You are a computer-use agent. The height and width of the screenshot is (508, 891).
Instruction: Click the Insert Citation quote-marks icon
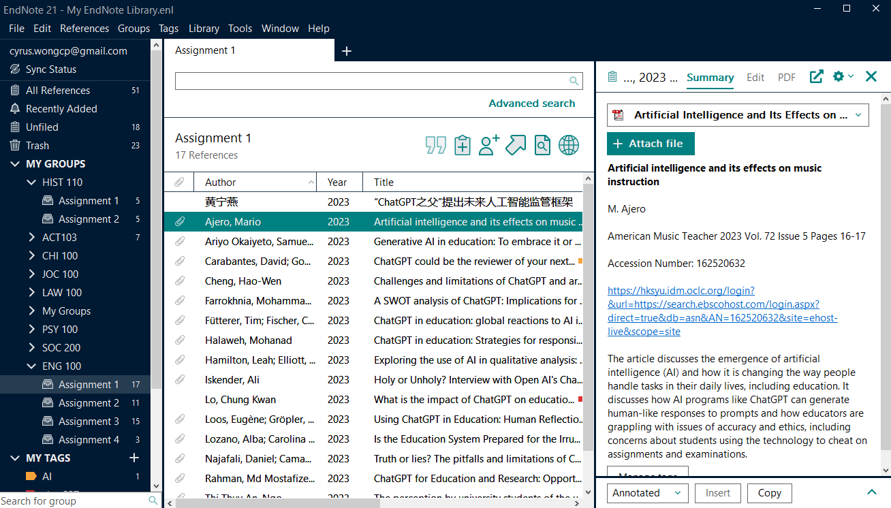[436, 145]
